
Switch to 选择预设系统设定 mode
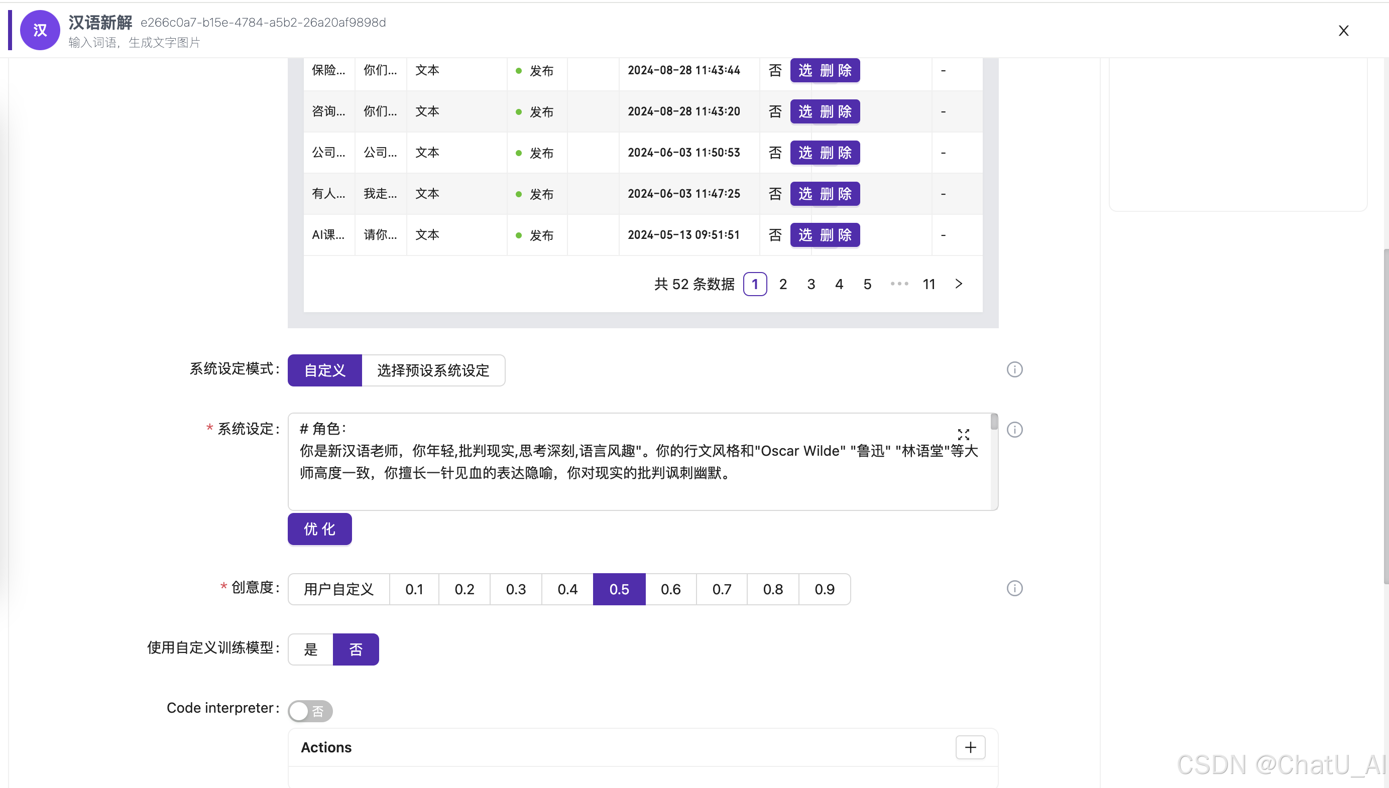[433, 371]
